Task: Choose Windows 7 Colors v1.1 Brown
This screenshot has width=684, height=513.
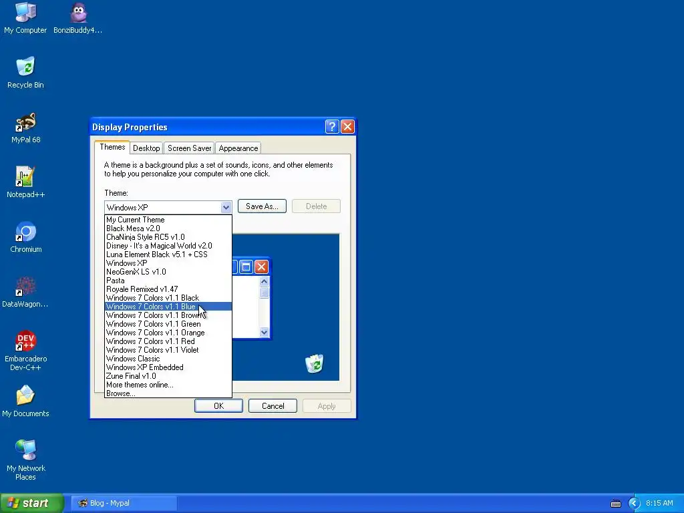Action: [168, 315]
